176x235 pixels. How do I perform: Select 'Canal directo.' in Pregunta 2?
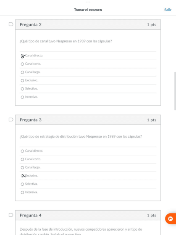coord(22,56)
